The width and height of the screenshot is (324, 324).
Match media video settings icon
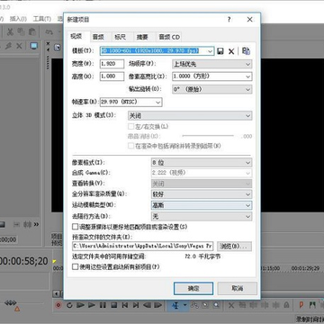coord(246,51)
